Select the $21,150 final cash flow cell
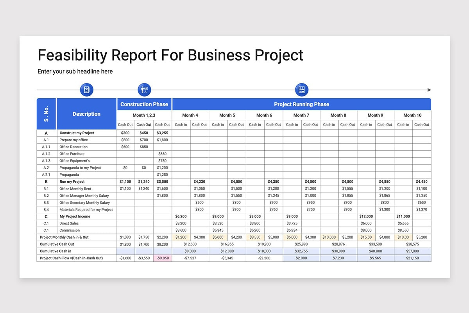Image resolution: width=469 pixels, height=313 pixels. (x=413, y=258)
